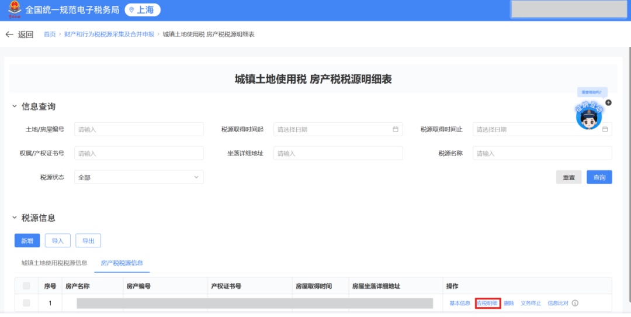This screenshot has height=317, width=631.
Task: Open the 税源状态 dropdown
Action: tap(138, 177)
